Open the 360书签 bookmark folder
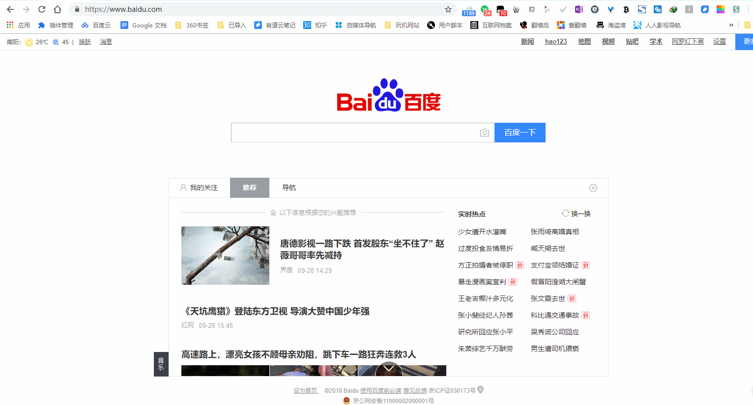 192,25
